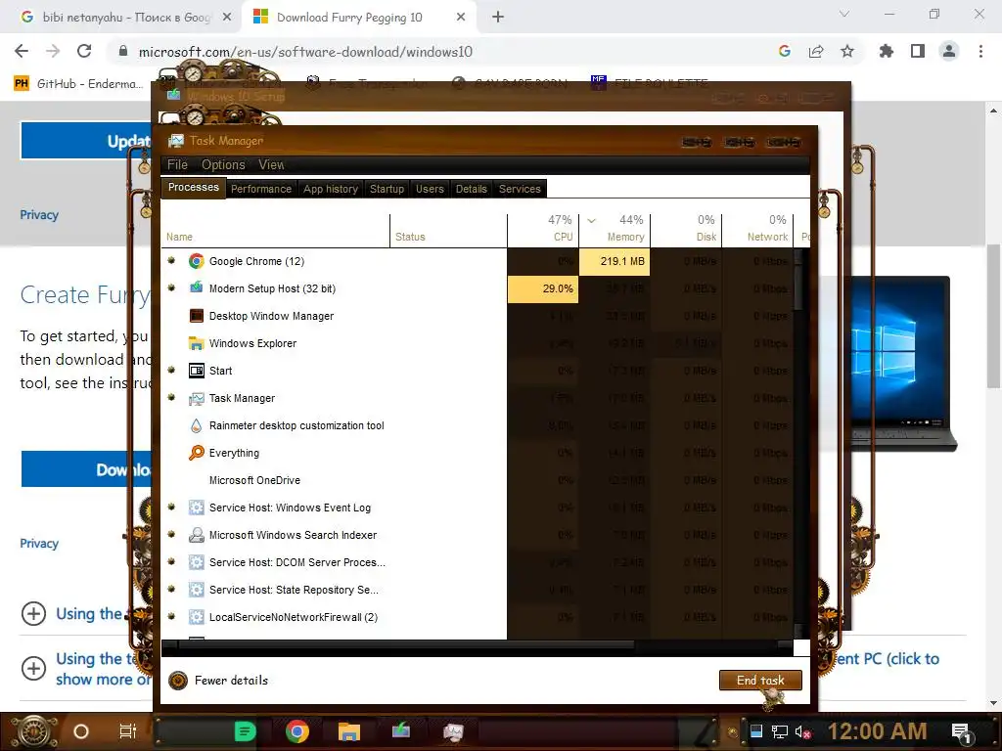Open Chrome three-dot menu
The image size is (1002, 751).
coord(980,51)
